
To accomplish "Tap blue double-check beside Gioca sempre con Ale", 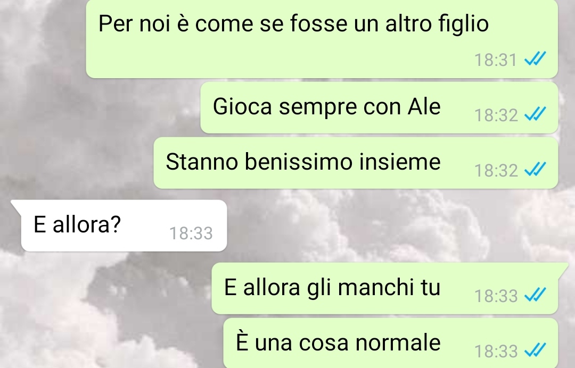I will coord(535,114).
